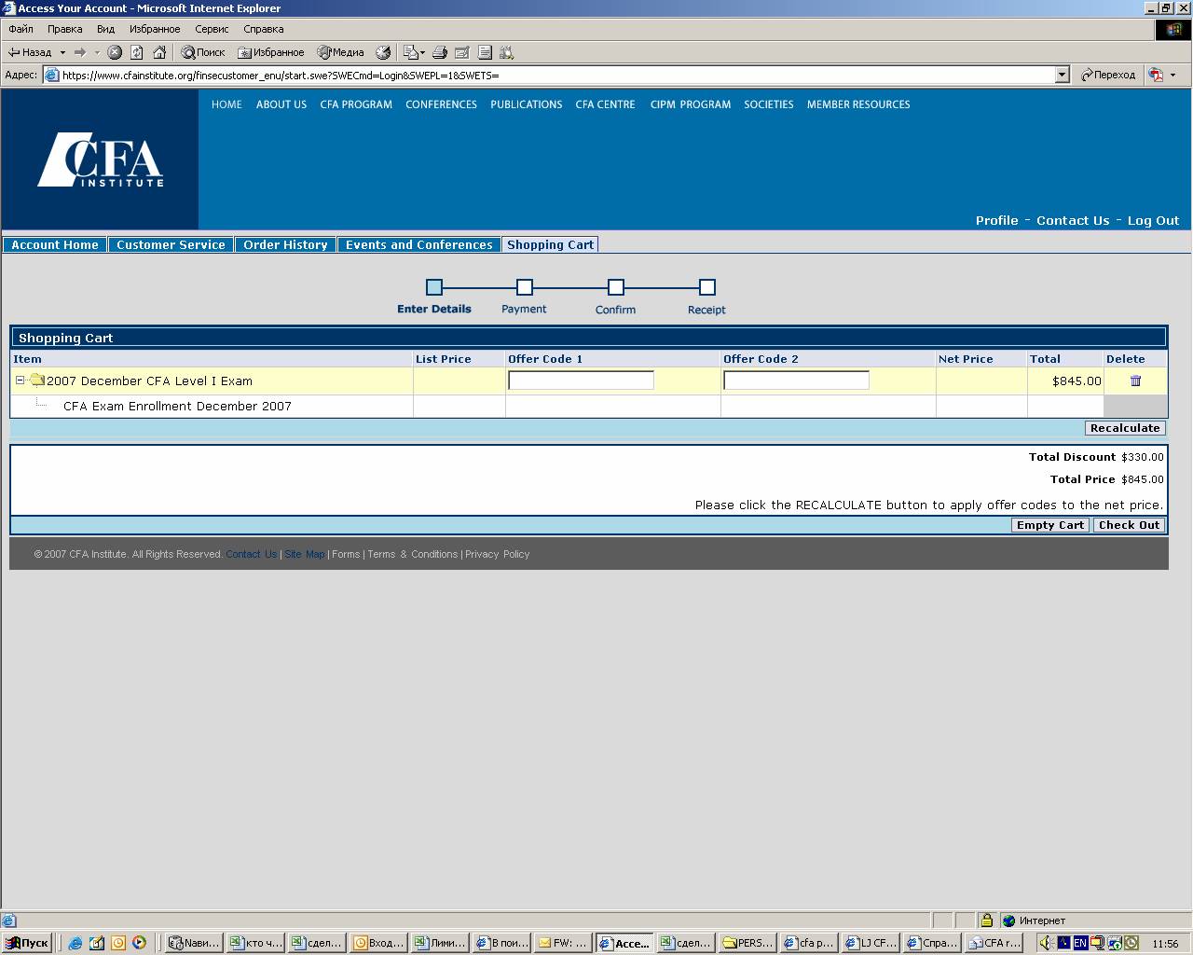Delete the exam item with trash icon

click(x=1135, y=381)
